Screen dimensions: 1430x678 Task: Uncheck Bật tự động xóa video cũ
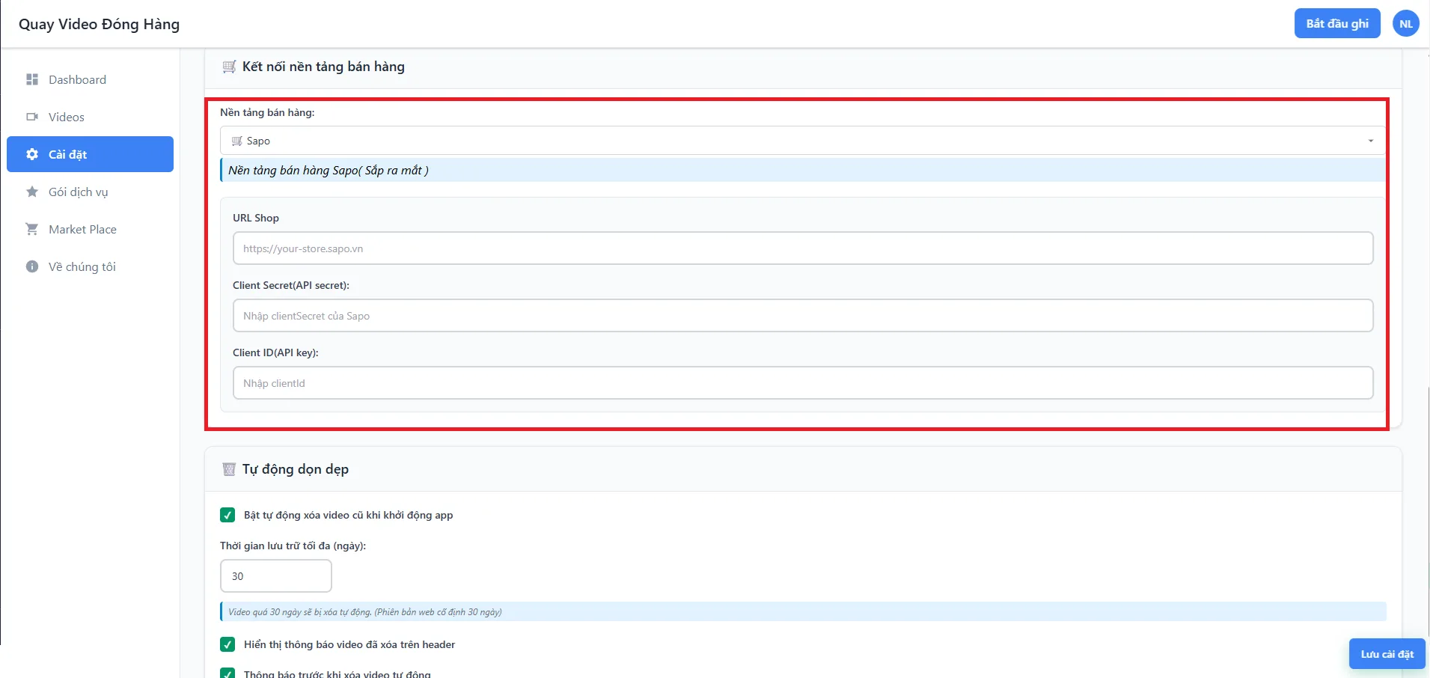(x=227, y=515)
